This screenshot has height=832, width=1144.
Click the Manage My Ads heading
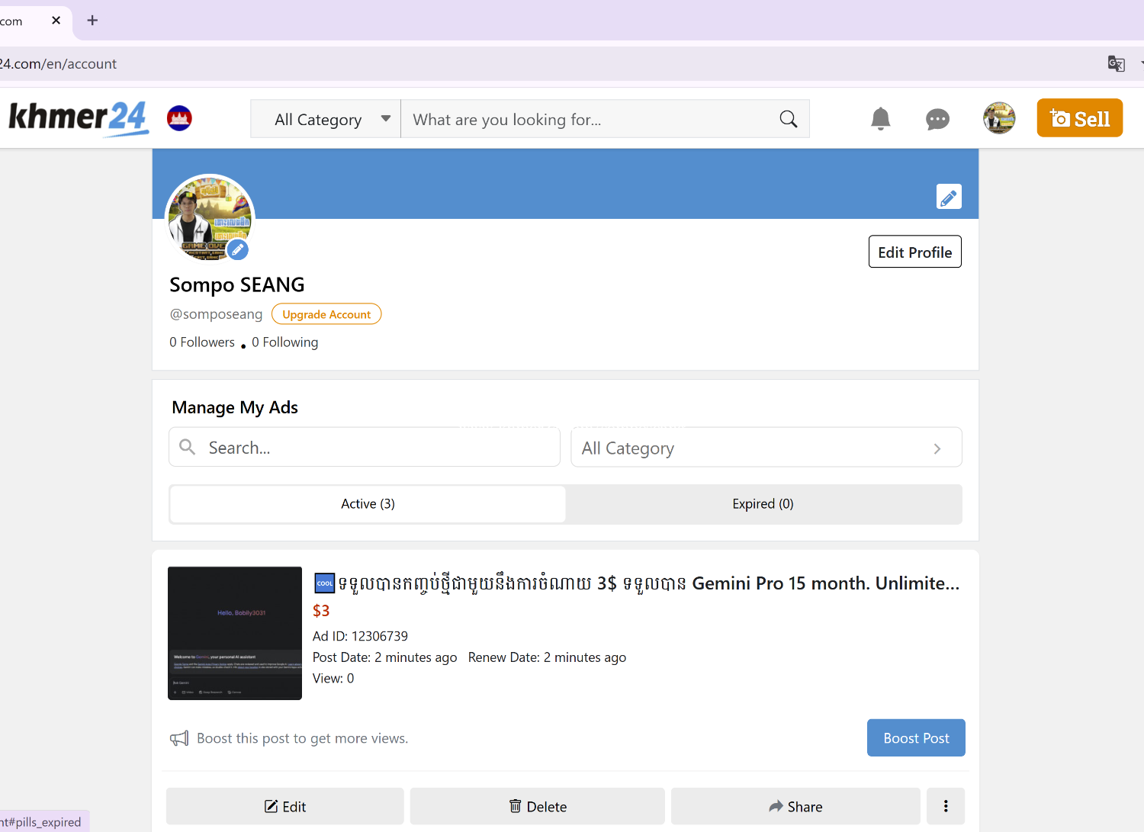(x=235, y=407)
